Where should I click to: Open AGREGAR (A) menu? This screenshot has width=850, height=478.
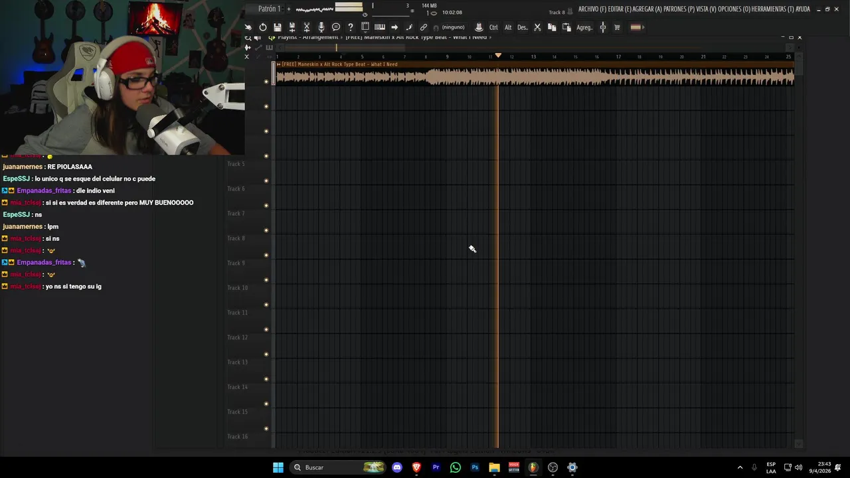[x=647, y=9]
